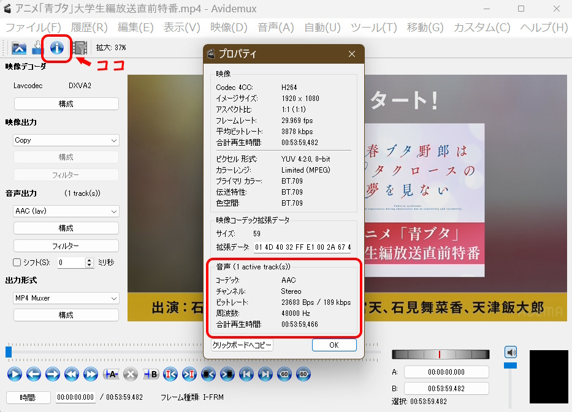
Task: Open the blue information properties icon
Action: (57, 48)
